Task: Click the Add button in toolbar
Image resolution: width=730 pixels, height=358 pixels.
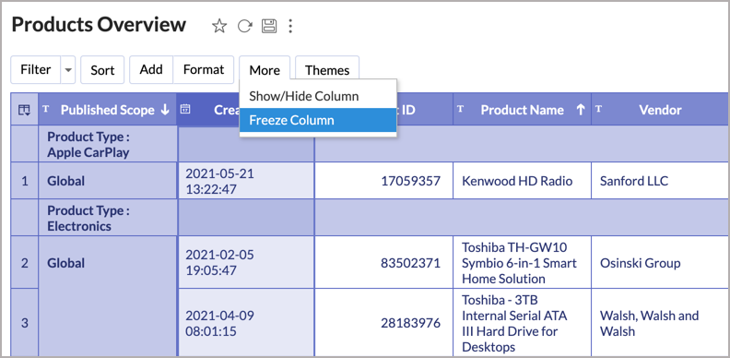Action: tap(151, 70)
